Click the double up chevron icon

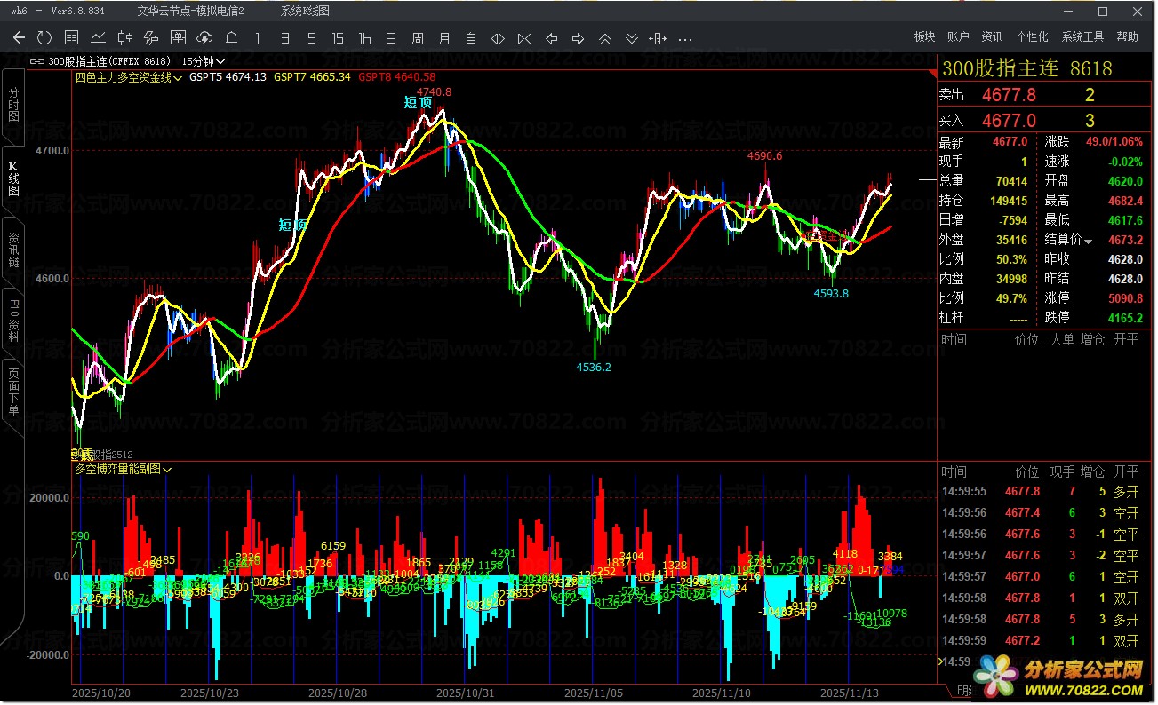(x=605, y=38)
